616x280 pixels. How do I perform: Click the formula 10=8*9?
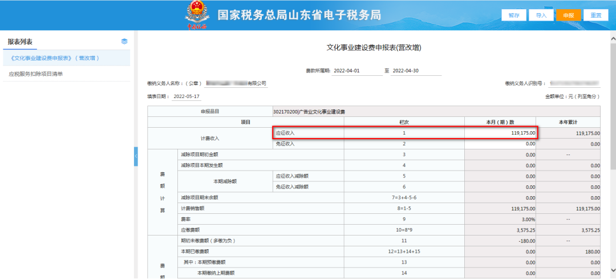click(404, 230)
